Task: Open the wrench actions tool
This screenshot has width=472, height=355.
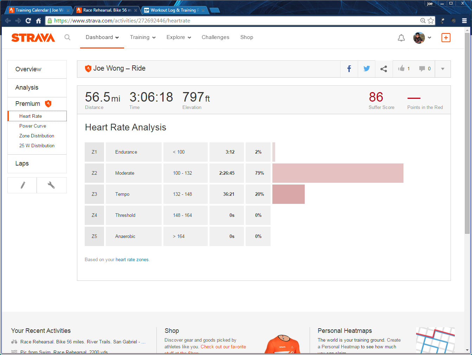Action: coord(51,185)
